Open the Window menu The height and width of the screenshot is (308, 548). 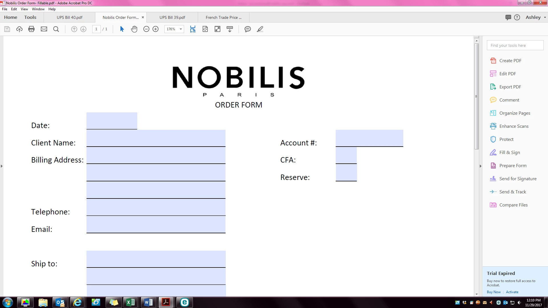[38, 9]
